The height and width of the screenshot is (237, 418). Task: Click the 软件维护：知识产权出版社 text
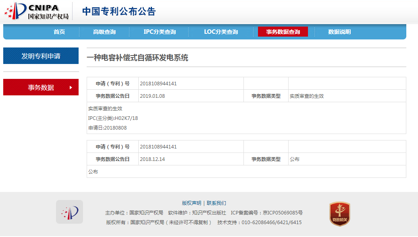(197, 213)
